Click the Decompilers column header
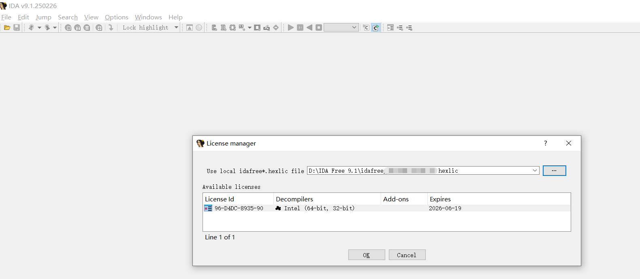Image resolution: width=640 pixels, height=279 pixels. (294, 199)
